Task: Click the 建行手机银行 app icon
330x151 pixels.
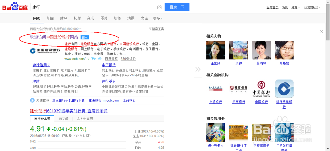Action: coord(284,89)
